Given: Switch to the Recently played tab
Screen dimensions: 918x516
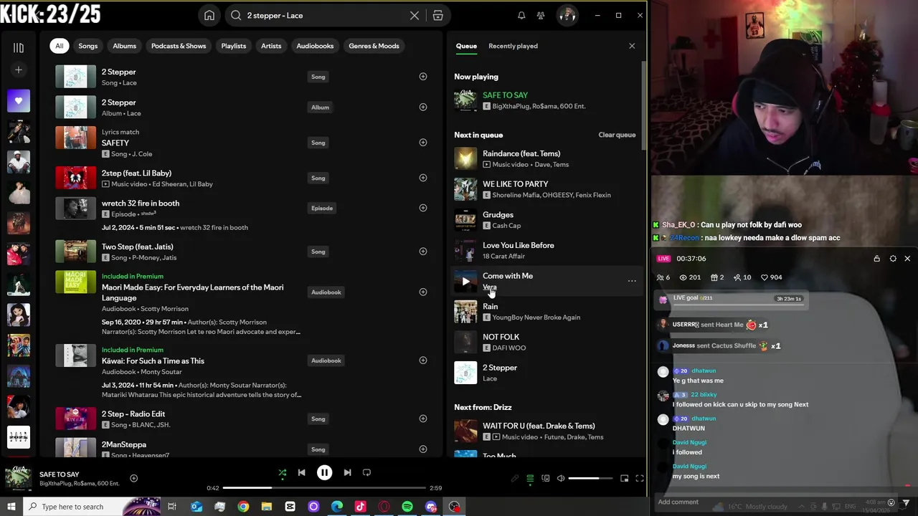Looking at the screenshot, I should coord(513,46).
